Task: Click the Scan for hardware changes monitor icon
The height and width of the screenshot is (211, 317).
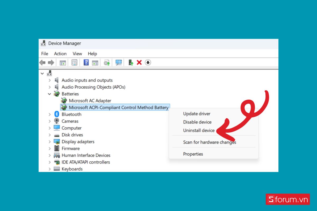Action: tap(119, 63)
